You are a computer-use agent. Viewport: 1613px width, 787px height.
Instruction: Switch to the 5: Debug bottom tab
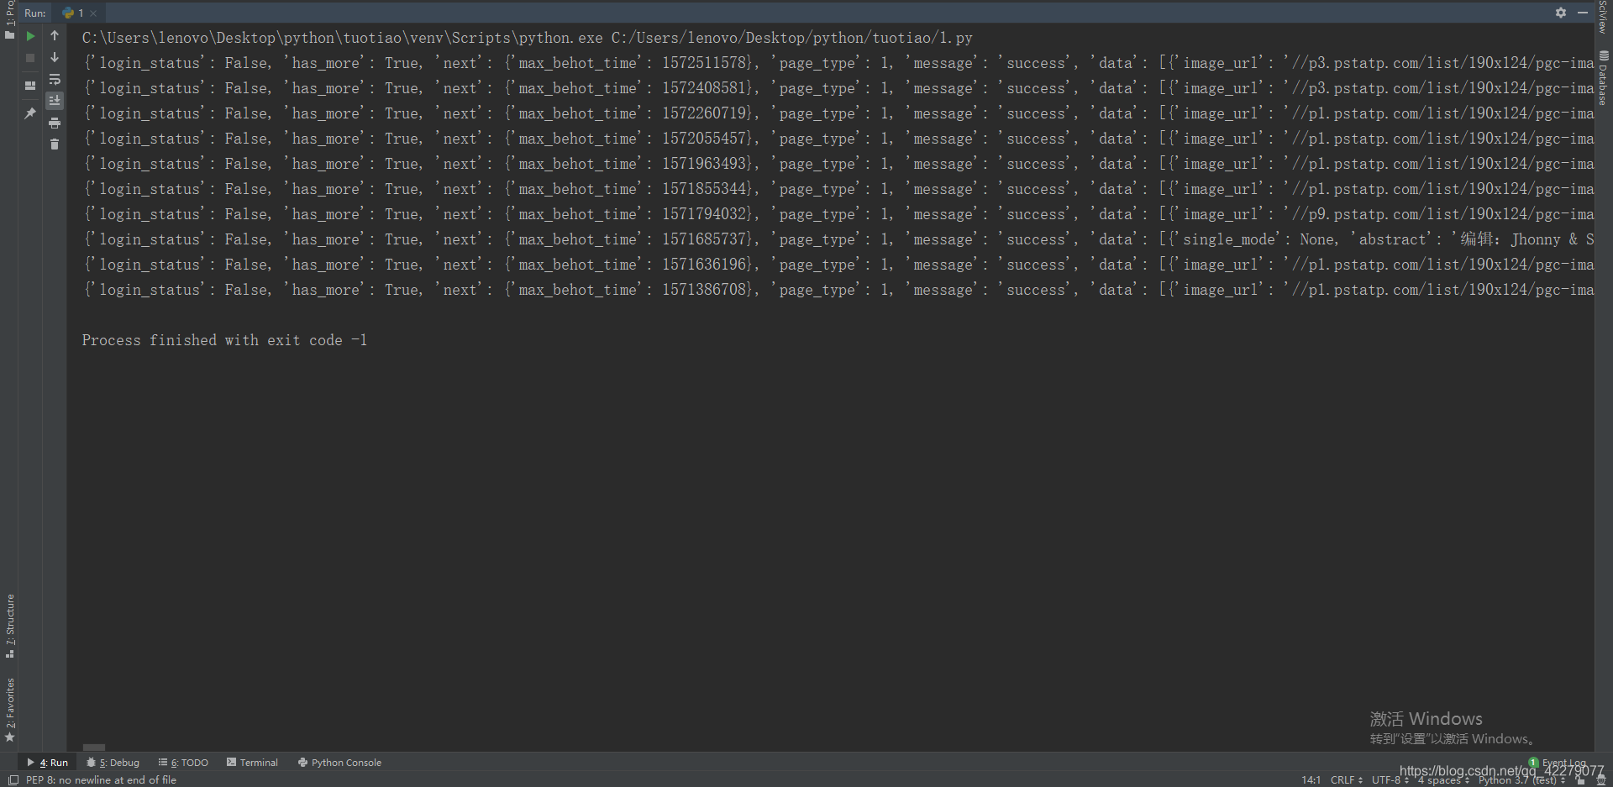(113, 763)
